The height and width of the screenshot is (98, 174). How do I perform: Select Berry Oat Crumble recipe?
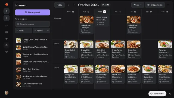[x=33, y=70]
